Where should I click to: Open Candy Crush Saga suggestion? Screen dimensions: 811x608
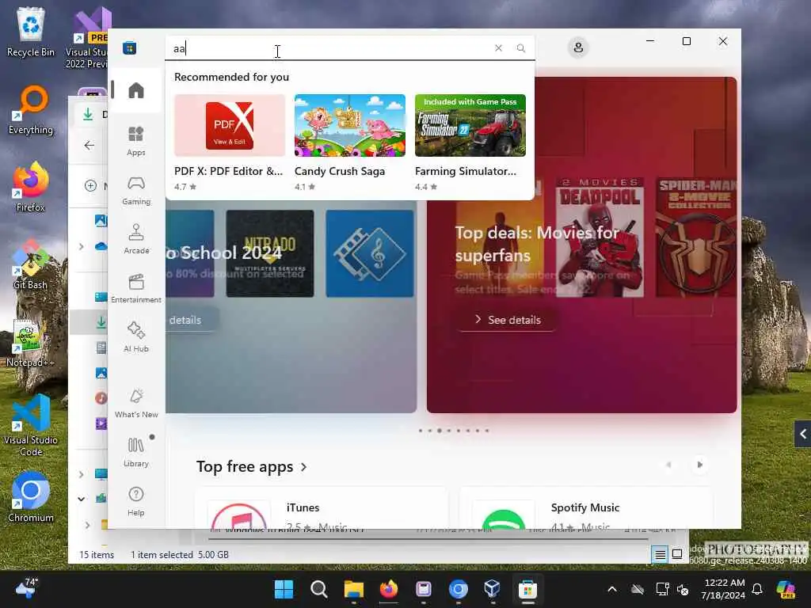pyautogui.click(x=349, y=142)
